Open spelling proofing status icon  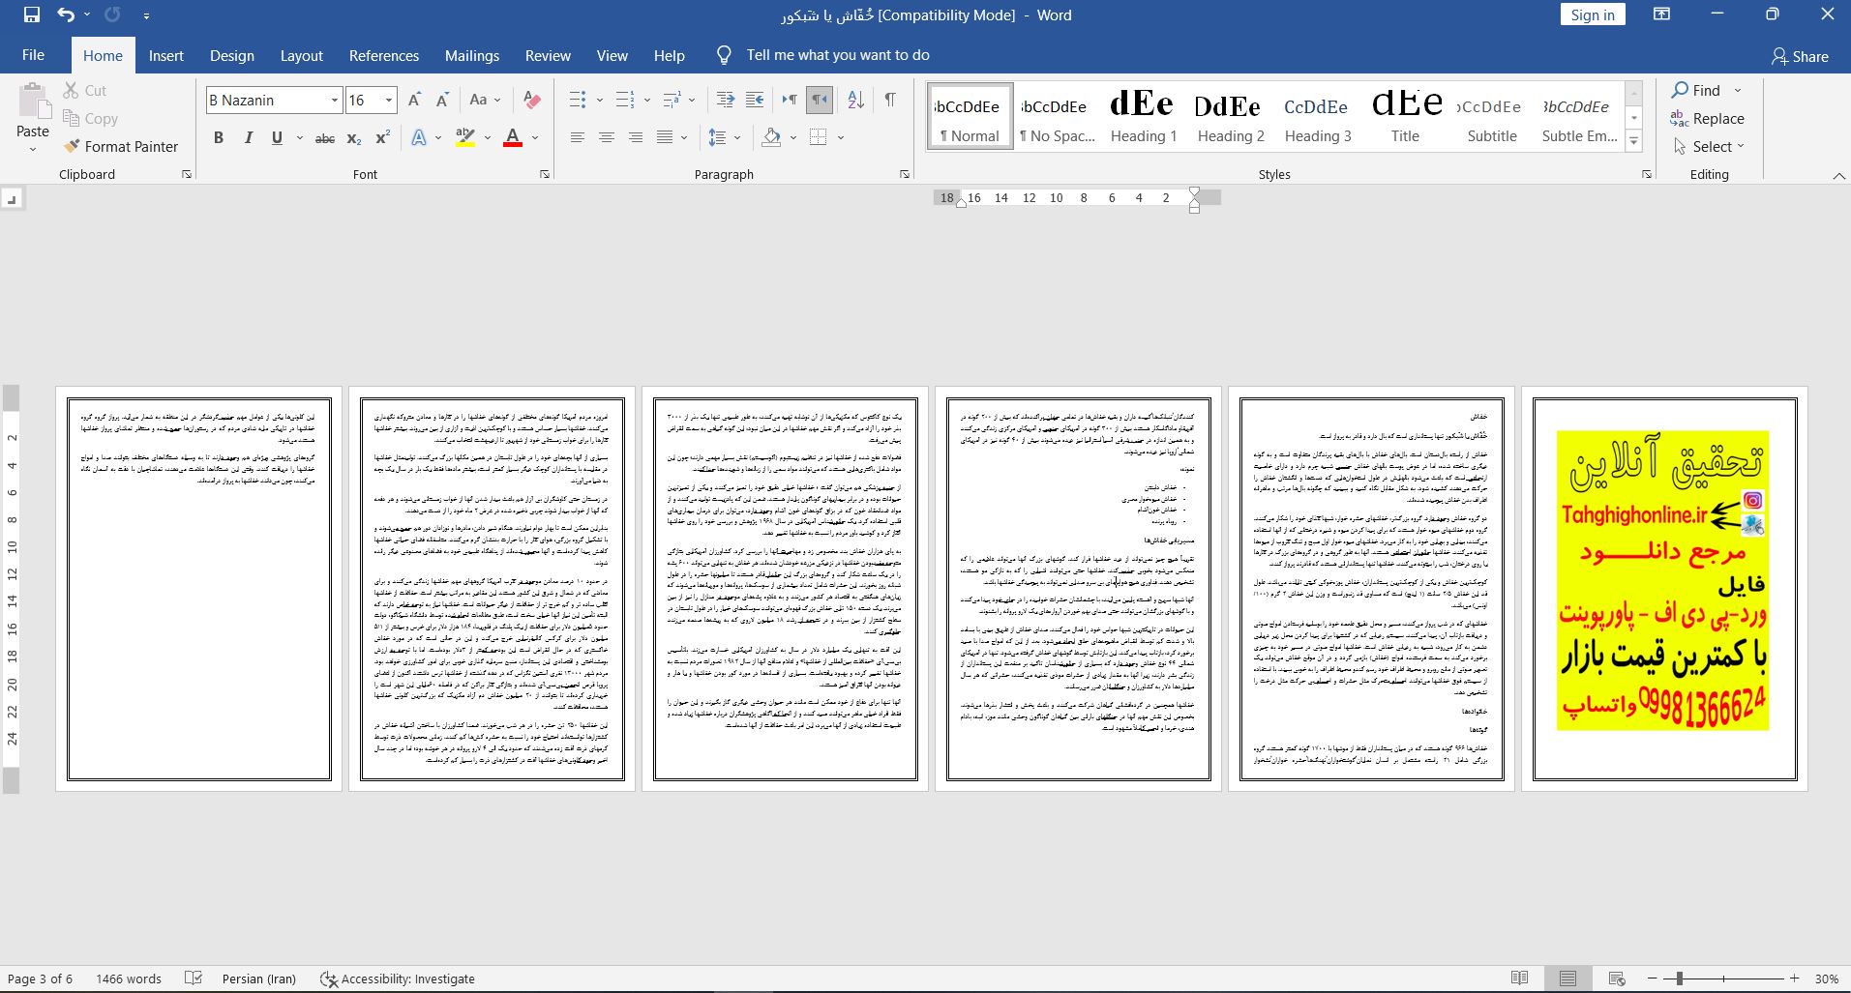coord(194,978)
